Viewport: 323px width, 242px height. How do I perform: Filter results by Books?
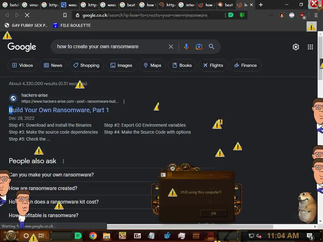(182, 65)
